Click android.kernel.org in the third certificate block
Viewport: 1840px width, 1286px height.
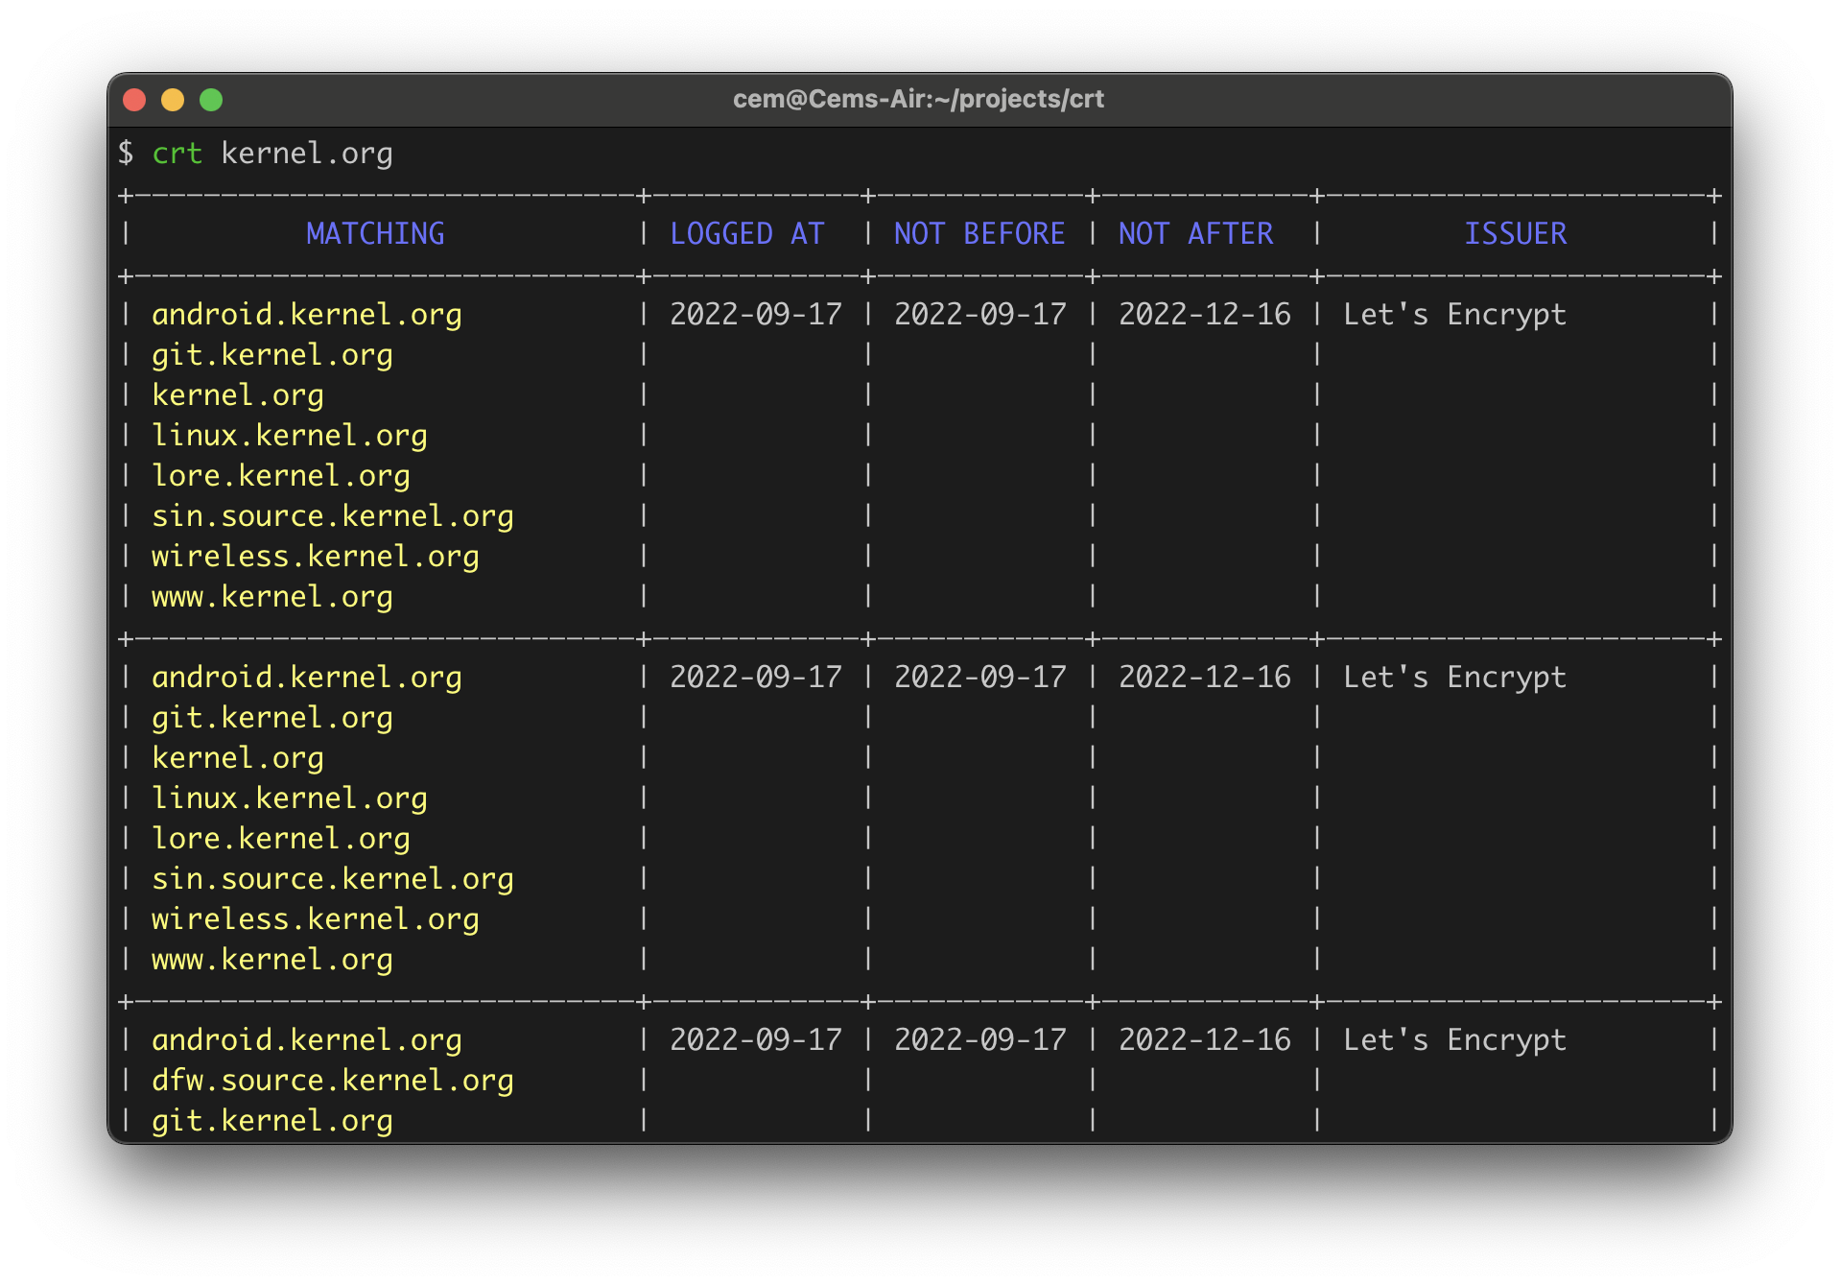307,1040
